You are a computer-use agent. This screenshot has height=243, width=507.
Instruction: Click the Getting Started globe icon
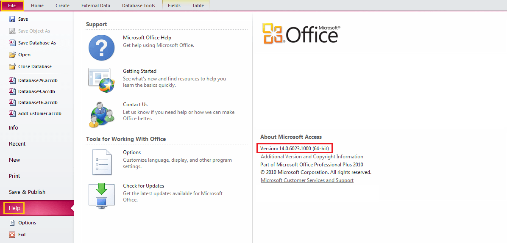(102, 80)
